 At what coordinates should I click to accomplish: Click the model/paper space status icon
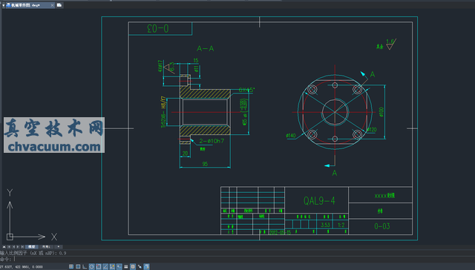(x=133, y=267)
